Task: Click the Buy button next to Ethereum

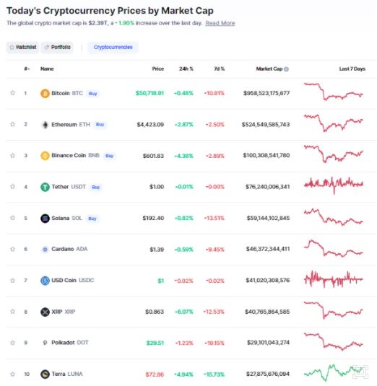Action: coord(100,125)
